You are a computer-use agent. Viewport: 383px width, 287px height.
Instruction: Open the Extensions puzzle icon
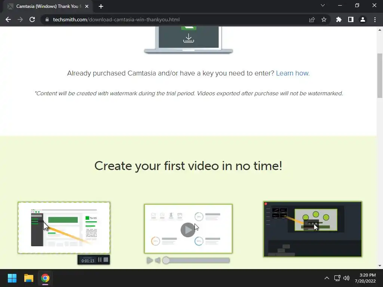(x=339, y=19)
